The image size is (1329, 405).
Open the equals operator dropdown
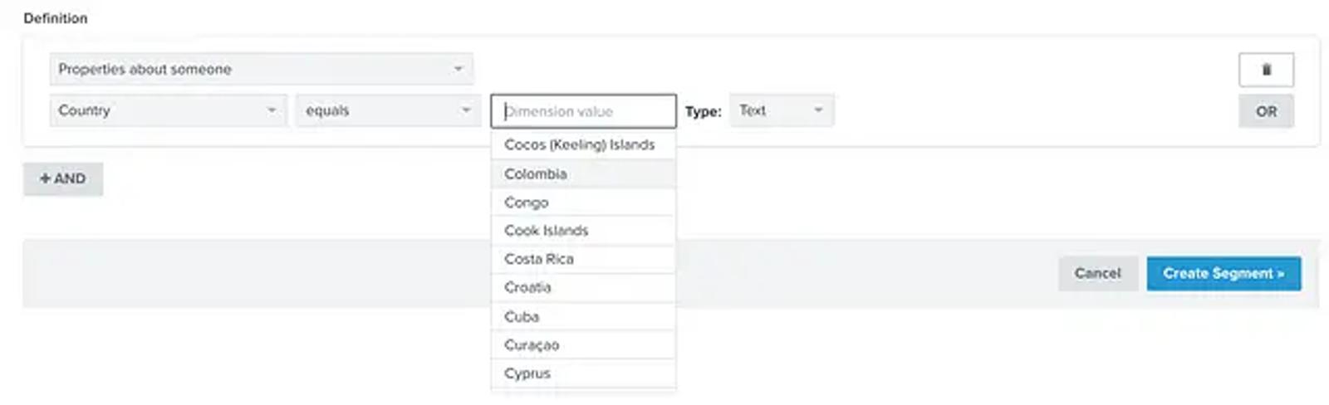point(388,110)
